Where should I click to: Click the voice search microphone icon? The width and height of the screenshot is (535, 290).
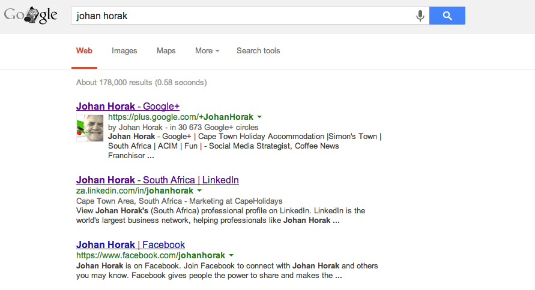coord(420,16)
